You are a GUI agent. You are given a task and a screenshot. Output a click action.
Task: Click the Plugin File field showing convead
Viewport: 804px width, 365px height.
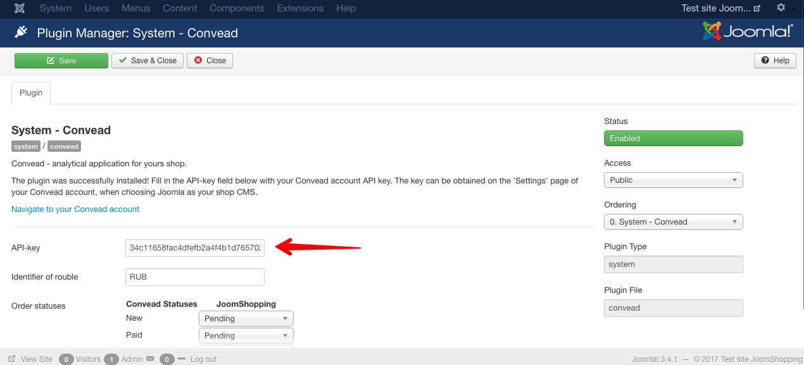(674, 308)
